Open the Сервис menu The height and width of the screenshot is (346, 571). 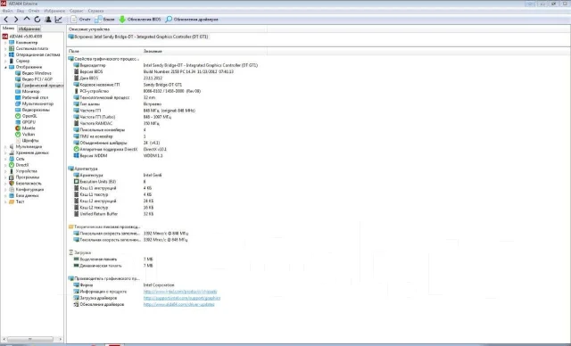pyautogui.click(x=77, y=11)
